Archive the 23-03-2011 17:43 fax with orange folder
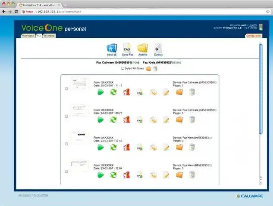 pos(179,148)
